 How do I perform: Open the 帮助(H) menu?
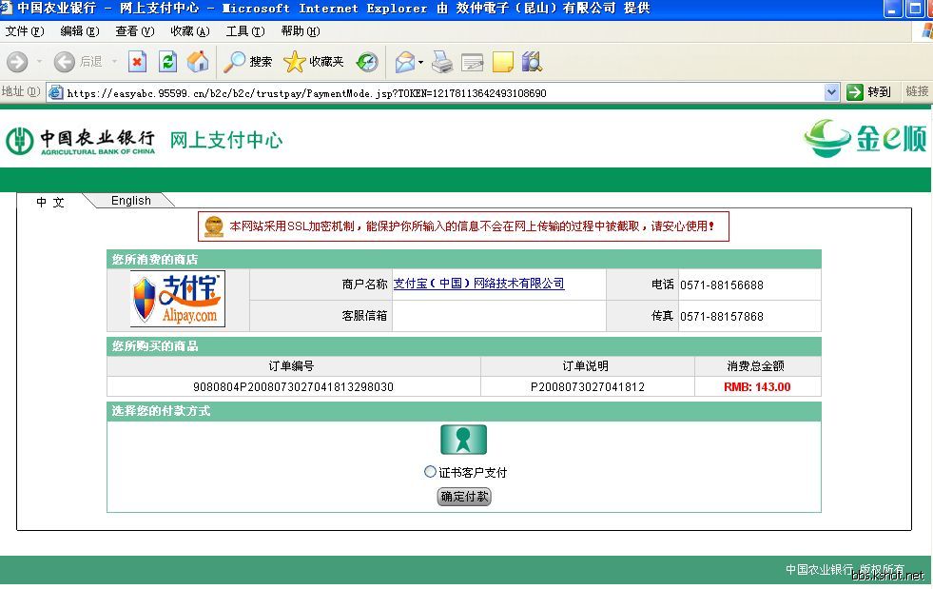(301, 31)
